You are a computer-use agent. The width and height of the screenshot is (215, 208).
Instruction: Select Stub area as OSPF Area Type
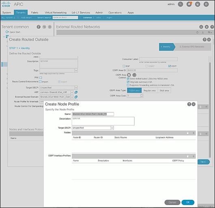[164, 90]
